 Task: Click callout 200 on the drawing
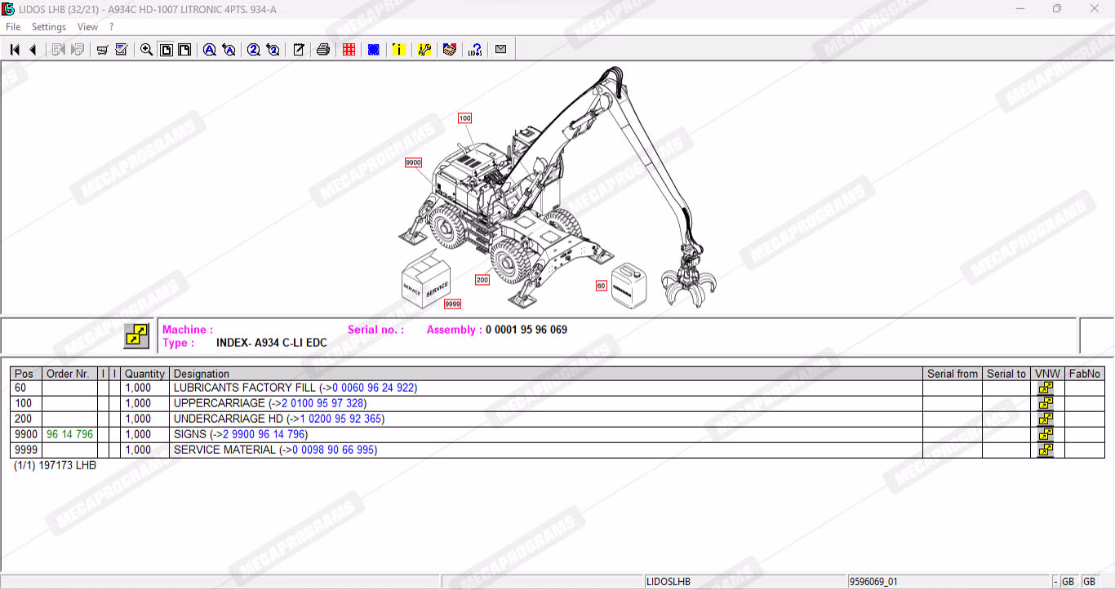482,280
